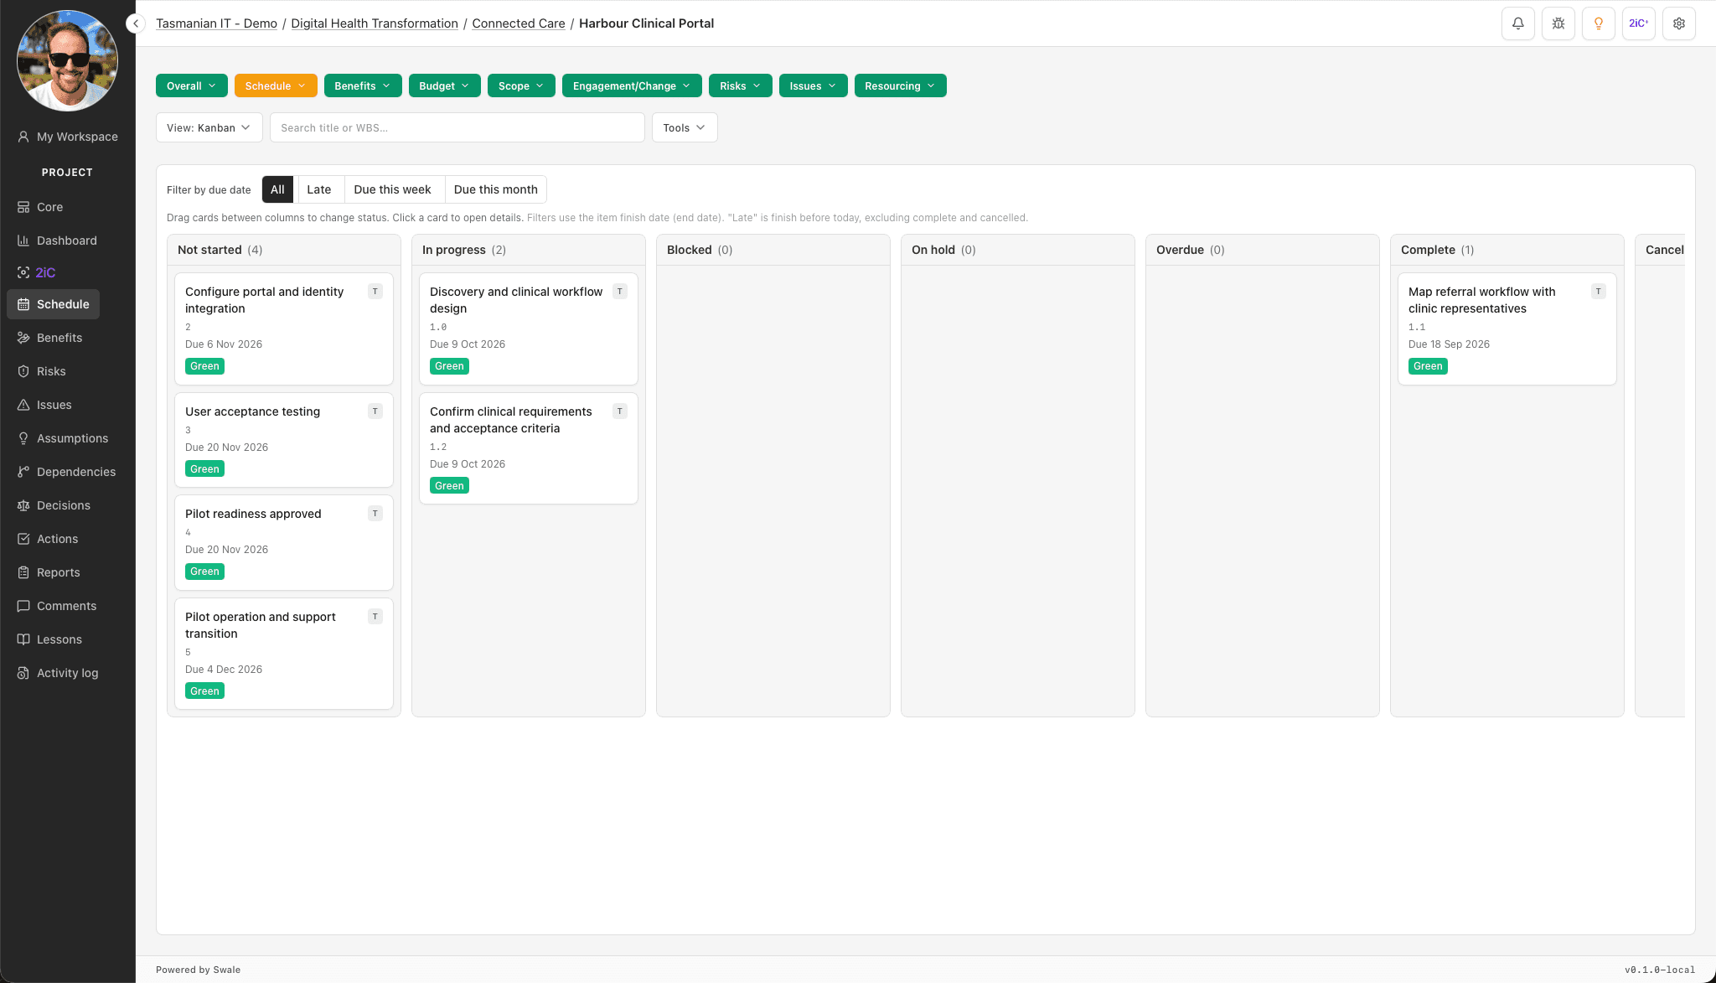Open the View: Kanban dropdown
Viewport: 1716px width, 983px height.
point(209,127)
